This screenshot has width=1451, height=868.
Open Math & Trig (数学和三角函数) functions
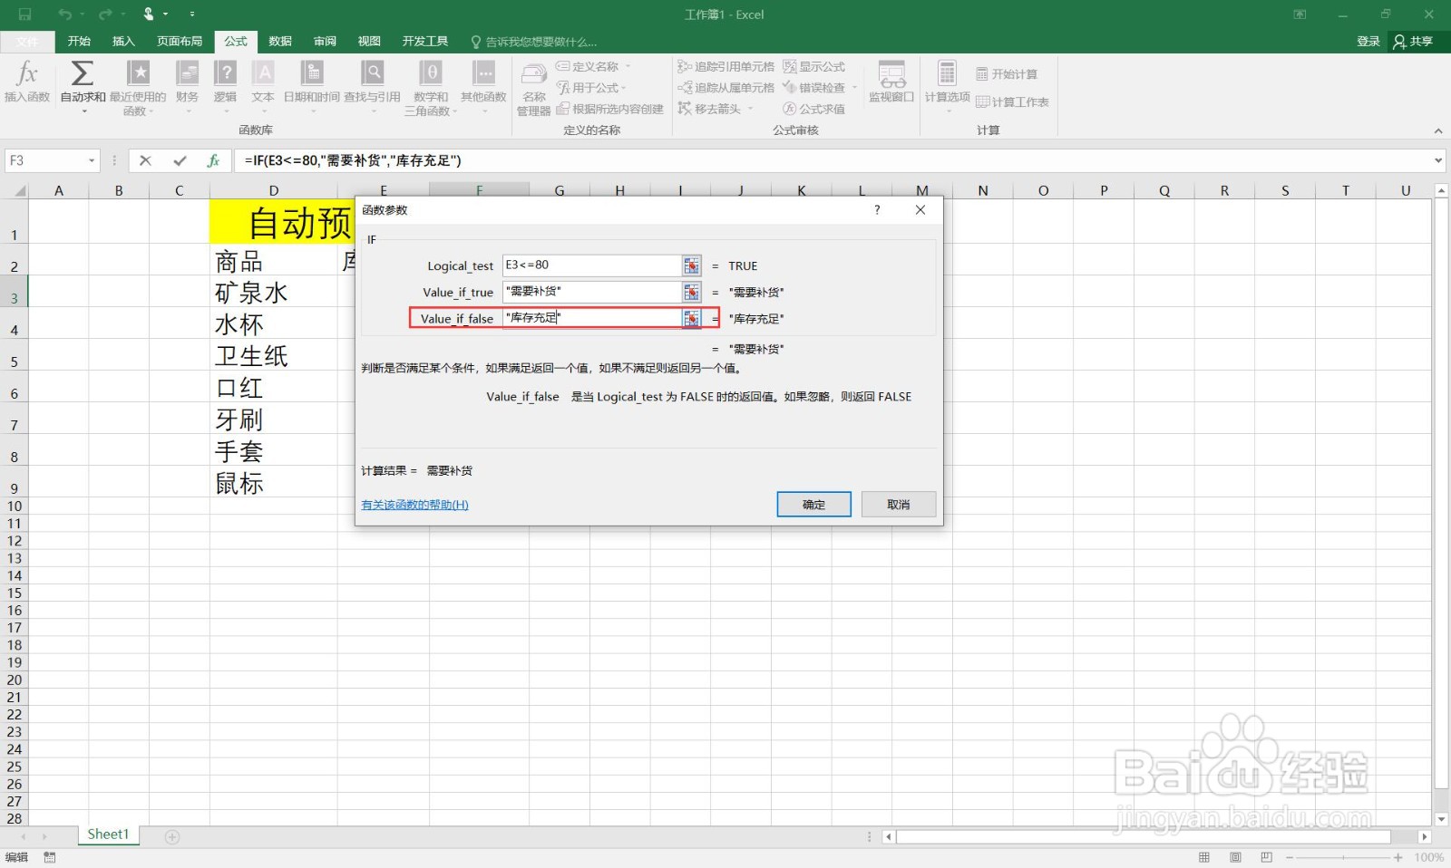click(x=431, y=88)
